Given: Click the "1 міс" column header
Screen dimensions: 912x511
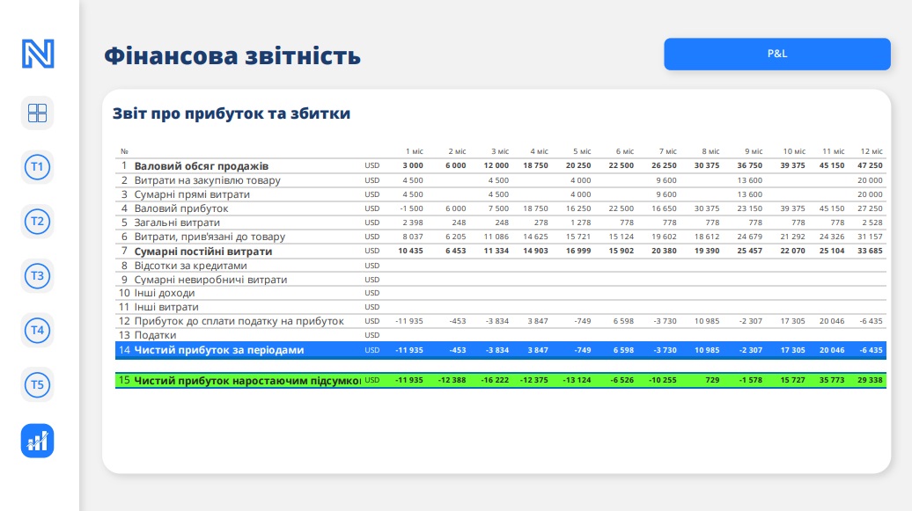Looking at the screenshot, I should [x=414, y=151].
